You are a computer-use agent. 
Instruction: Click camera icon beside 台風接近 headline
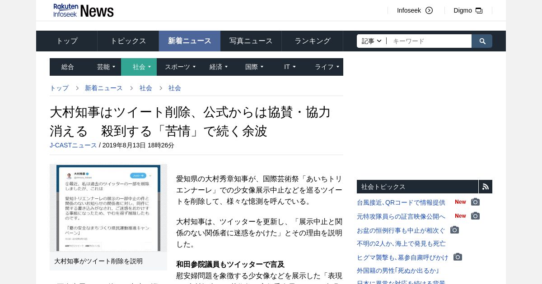[x=475, y=202]
